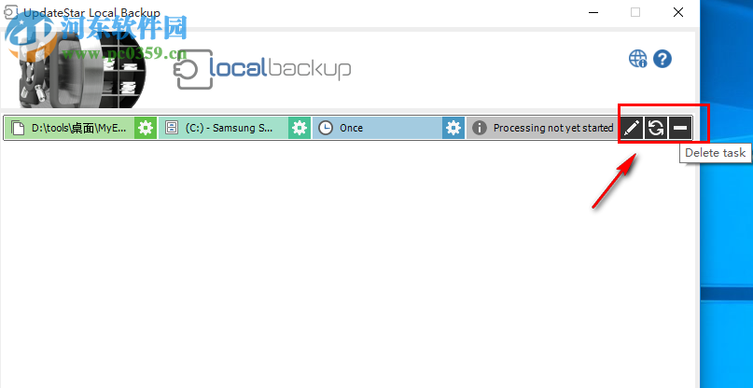Click the safe vault image thumbnail

pyautogui.click(x=81, y=72)
